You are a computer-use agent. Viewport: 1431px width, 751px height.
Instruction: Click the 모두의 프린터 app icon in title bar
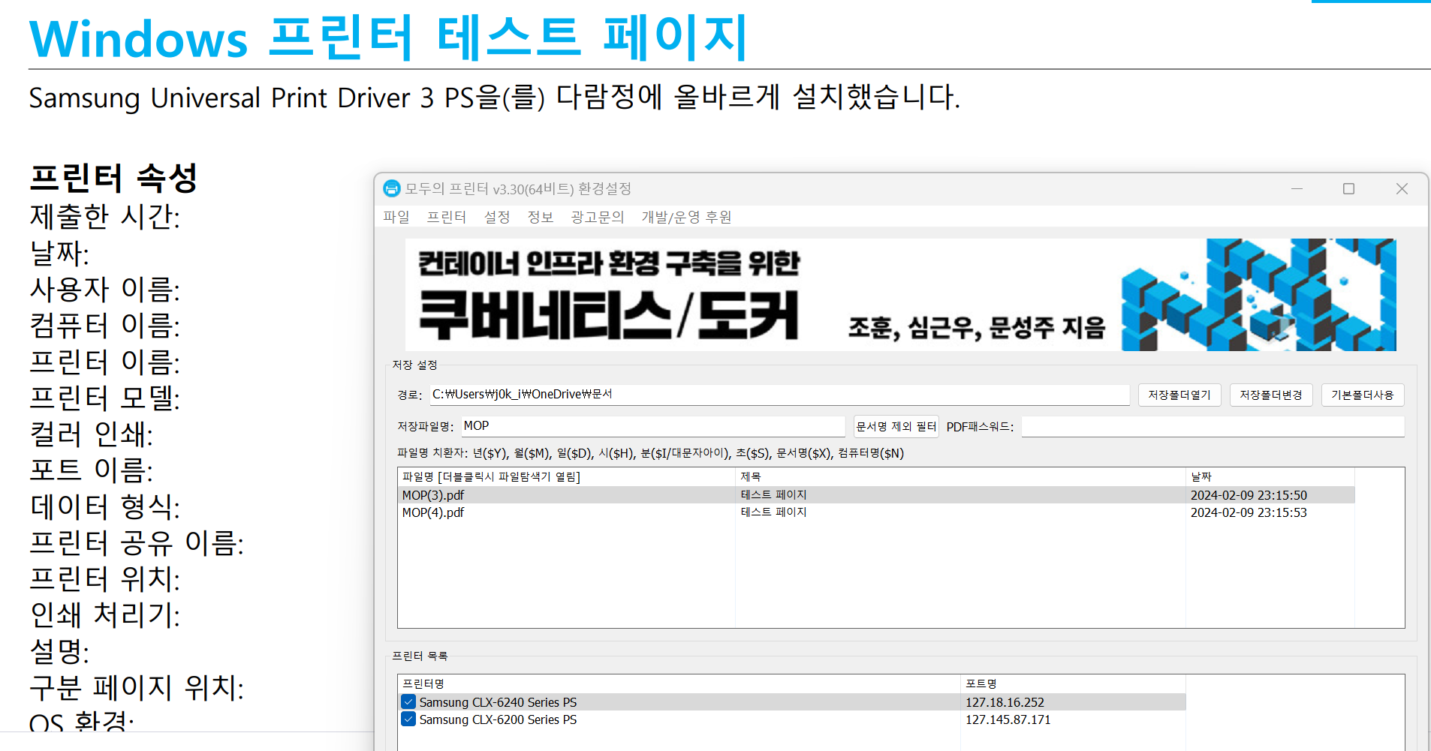click(x=391, y=188)
